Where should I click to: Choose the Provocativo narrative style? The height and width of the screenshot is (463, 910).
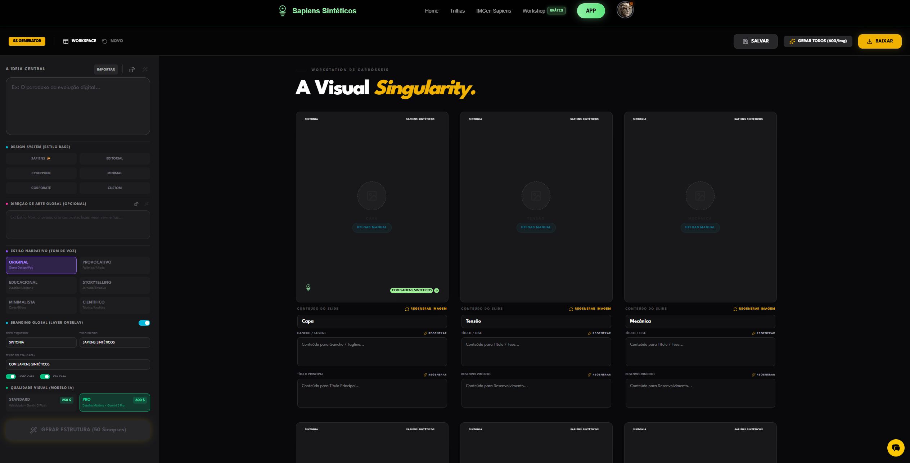coord(114,265)
